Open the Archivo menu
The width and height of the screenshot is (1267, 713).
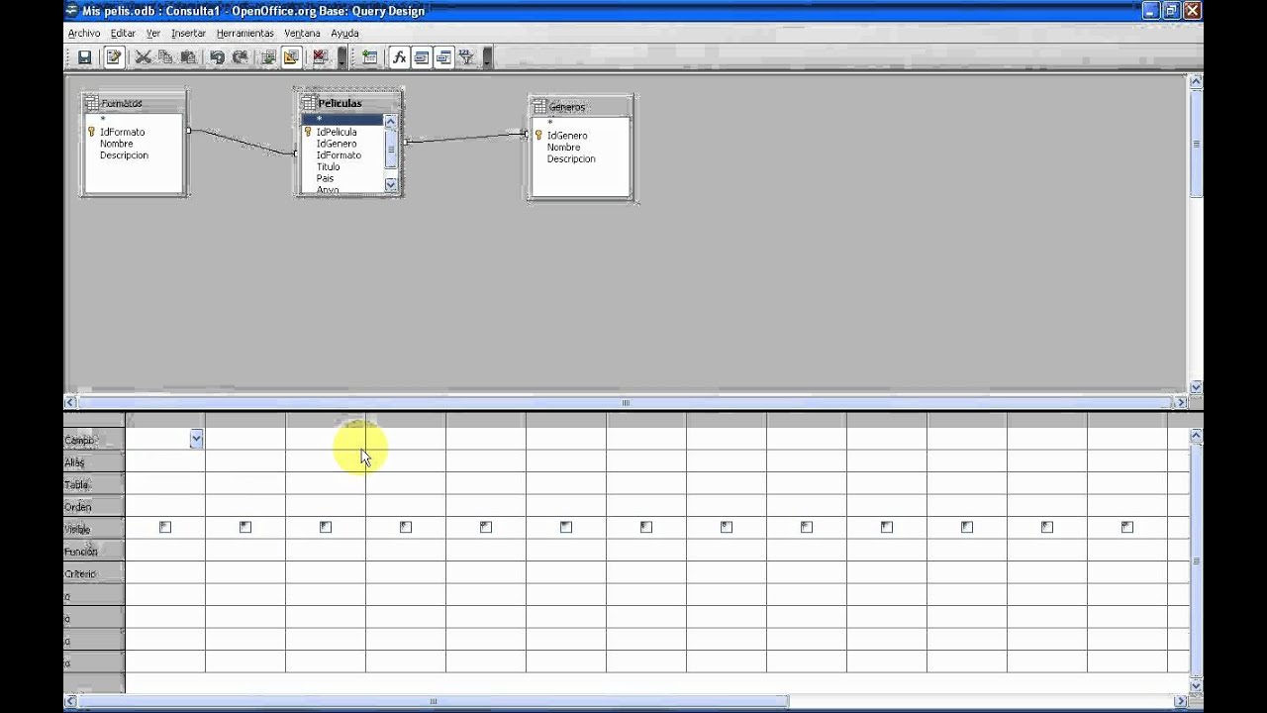(x=84, y=33)
